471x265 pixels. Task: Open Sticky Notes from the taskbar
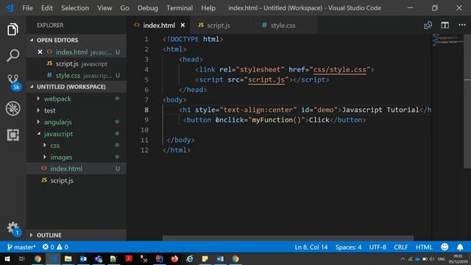(x=205, y=258)
